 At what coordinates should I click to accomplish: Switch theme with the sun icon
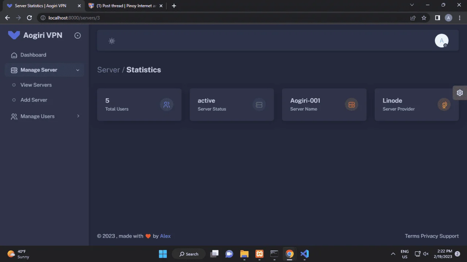pos(112,41)
